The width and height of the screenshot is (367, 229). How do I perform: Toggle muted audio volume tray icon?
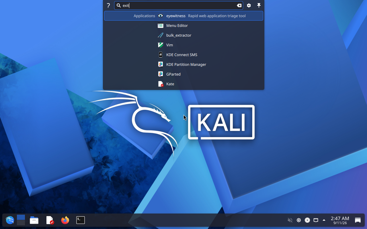point(290,220)
